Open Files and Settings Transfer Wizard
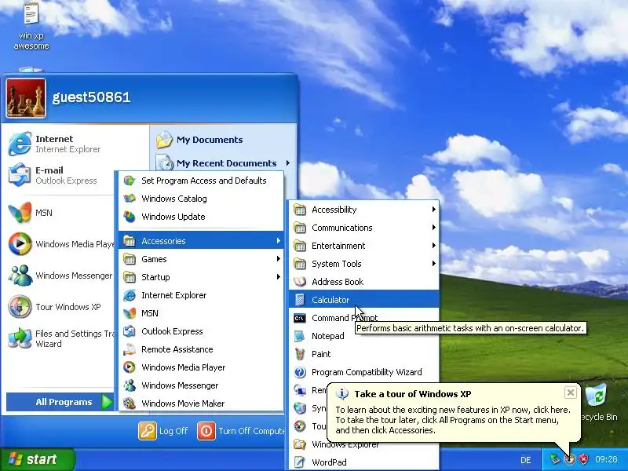628x471 pixels. 60,338
